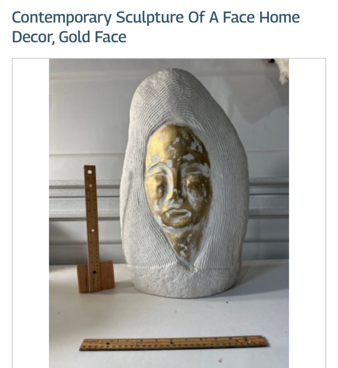The image size is (338, 368).
Task: Click the words 'Decor, Gold Face' in title
Action: click(69, 37)
